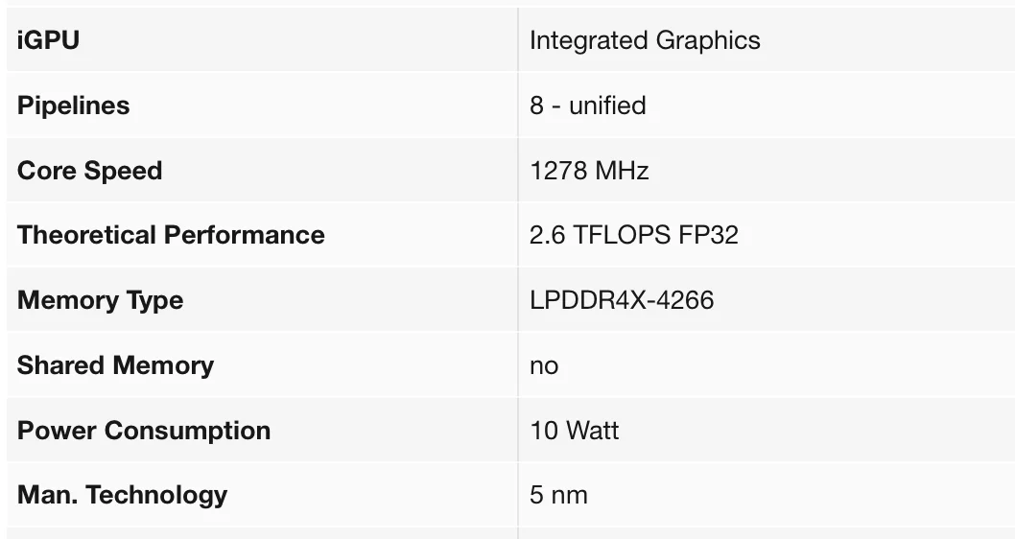Screen dimensions: 1015x539
Task: Click the Pipelines row label
Action: click(73, 105)
